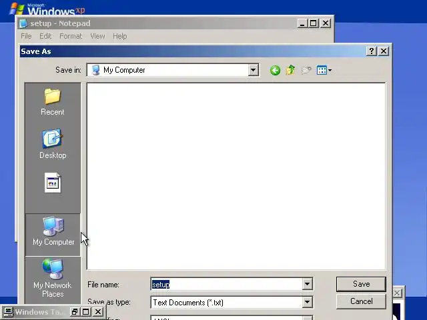
Task: Open the View menu in Notepad
Action: [97, 36]
